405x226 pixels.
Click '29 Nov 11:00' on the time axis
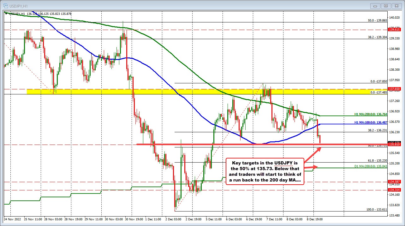[x=93, y=219]
